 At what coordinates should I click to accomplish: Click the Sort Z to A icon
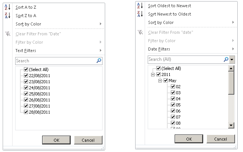[x=8, y=16]
